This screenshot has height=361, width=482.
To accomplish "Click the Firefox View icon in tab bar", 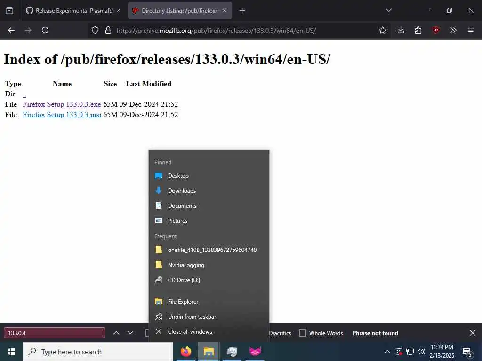I will [x=9, y=10].
